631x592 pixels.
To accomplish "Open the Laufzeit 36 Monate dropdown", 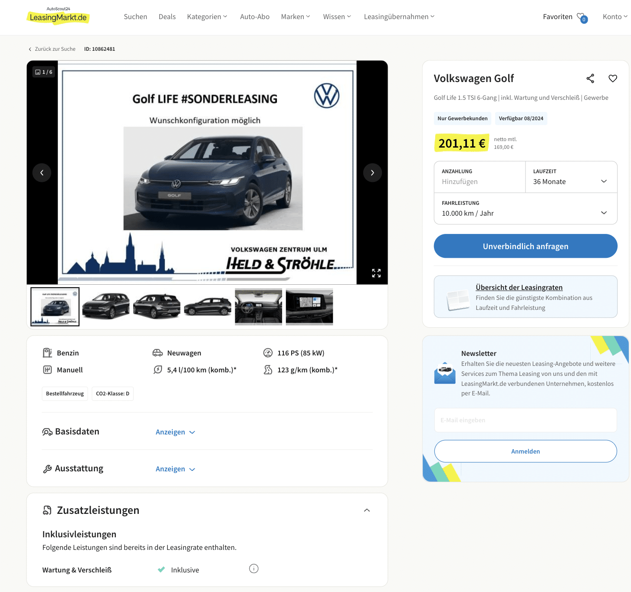I will [x=571, y=177].
